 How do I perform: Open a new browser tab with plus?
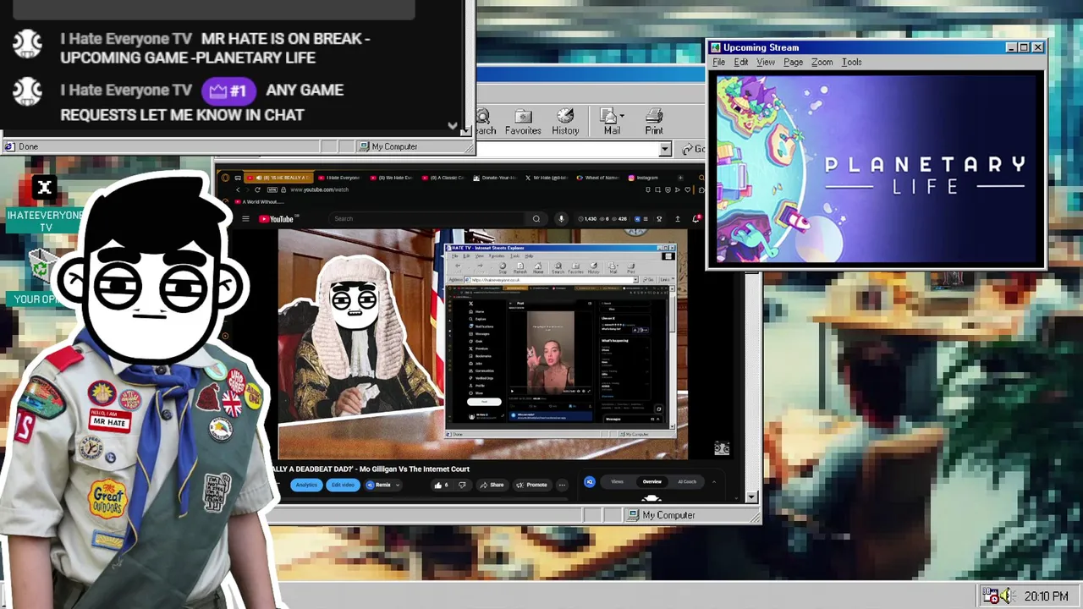680,178
